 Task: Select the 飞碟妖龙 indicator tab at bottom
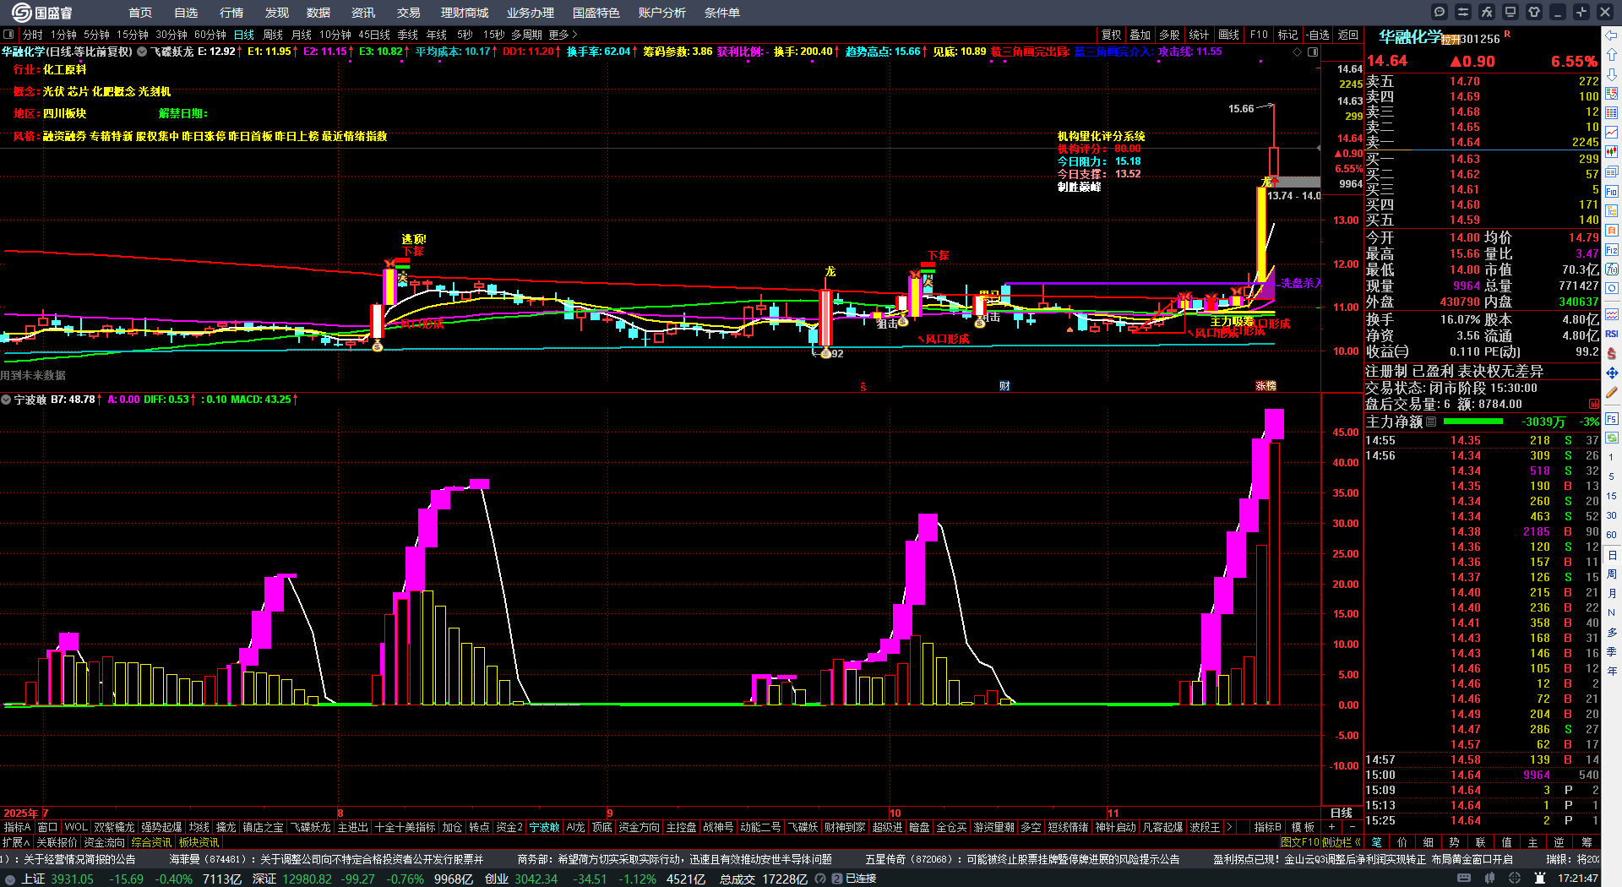tap(311, 827)
